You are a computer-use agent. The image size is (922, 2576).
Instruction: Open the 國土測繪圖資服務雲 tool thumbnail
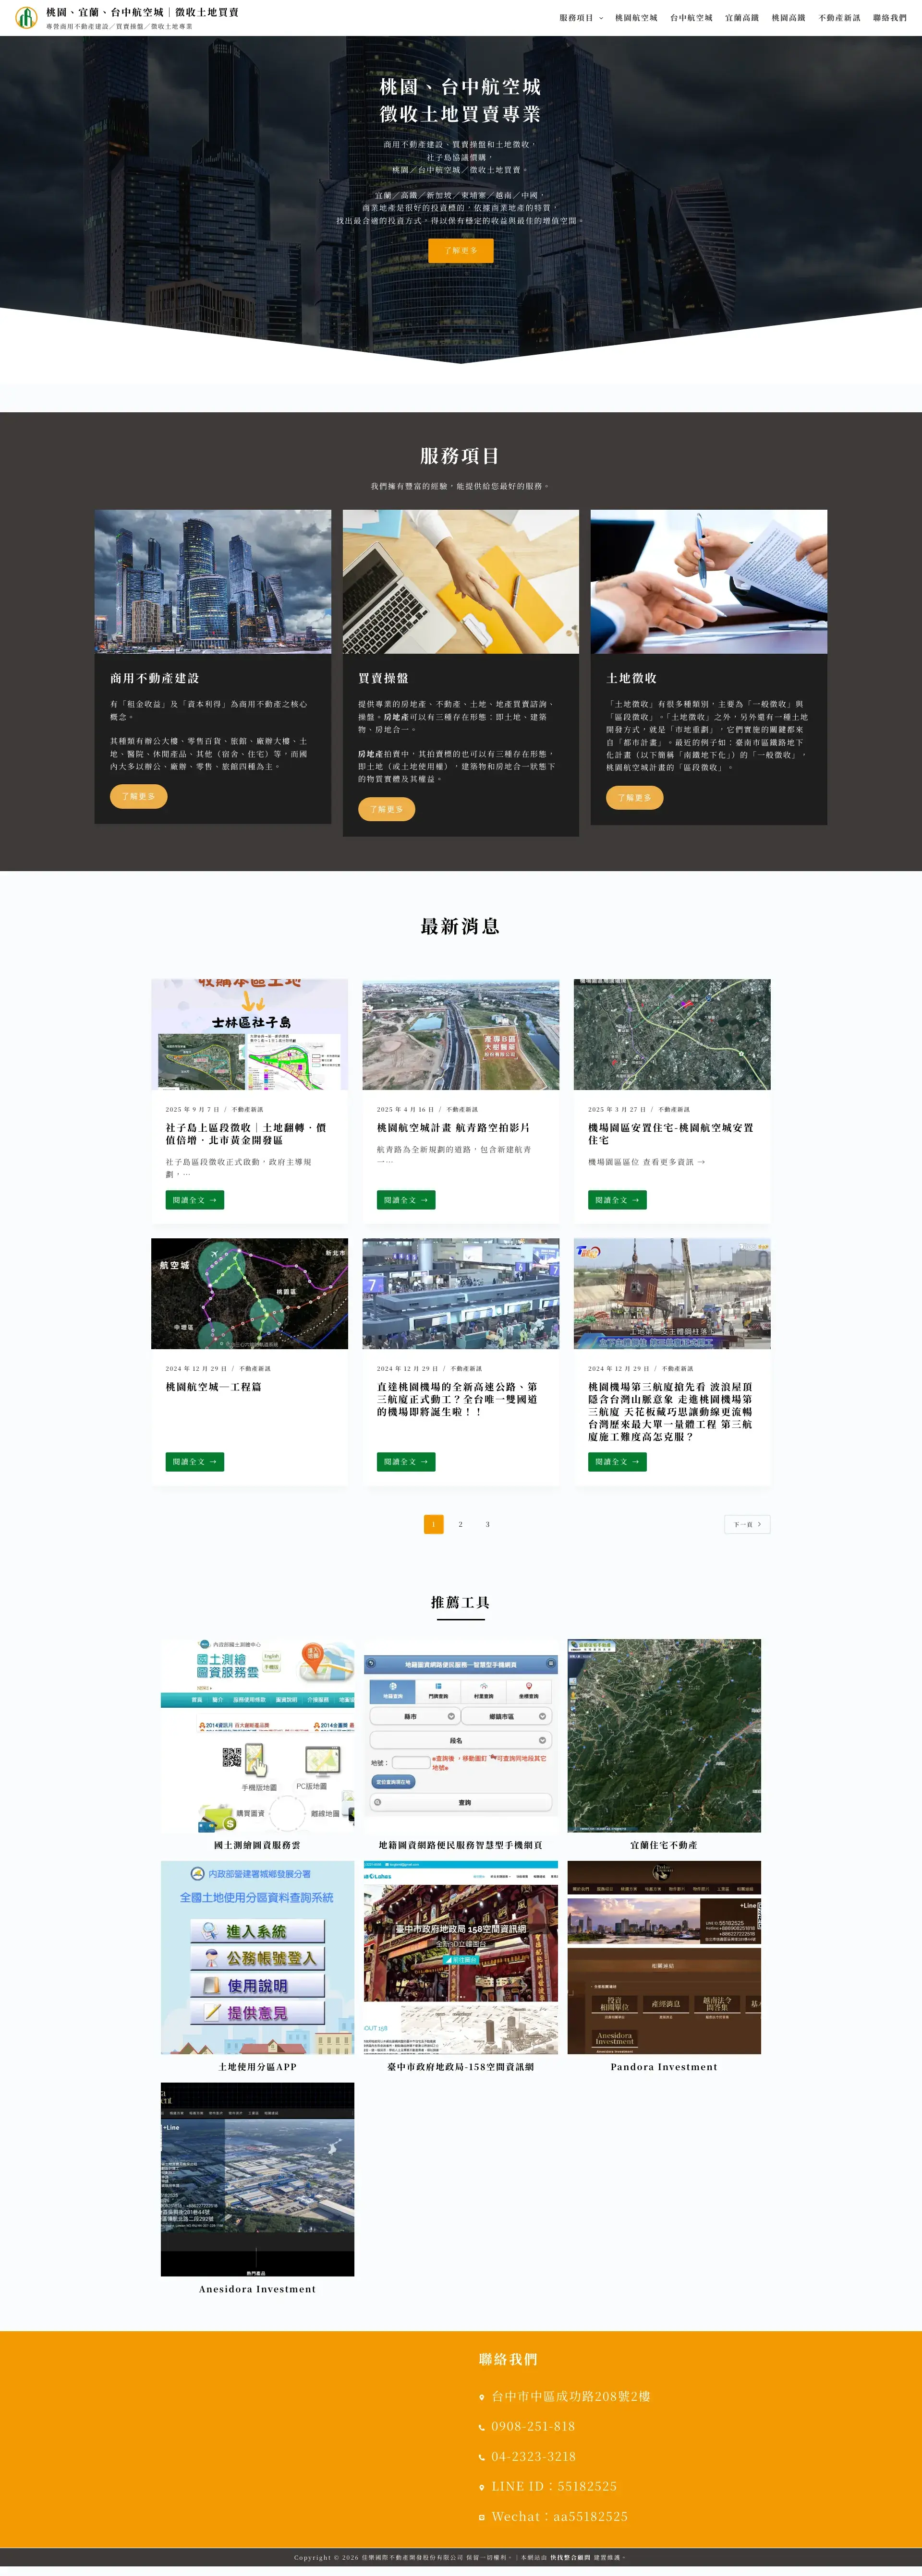tap(258, 1736)
